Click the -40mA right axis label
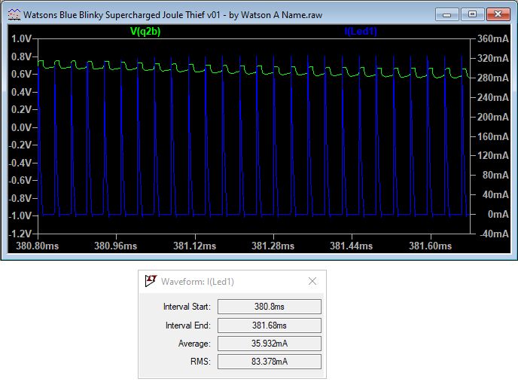 tap(494, 234)
